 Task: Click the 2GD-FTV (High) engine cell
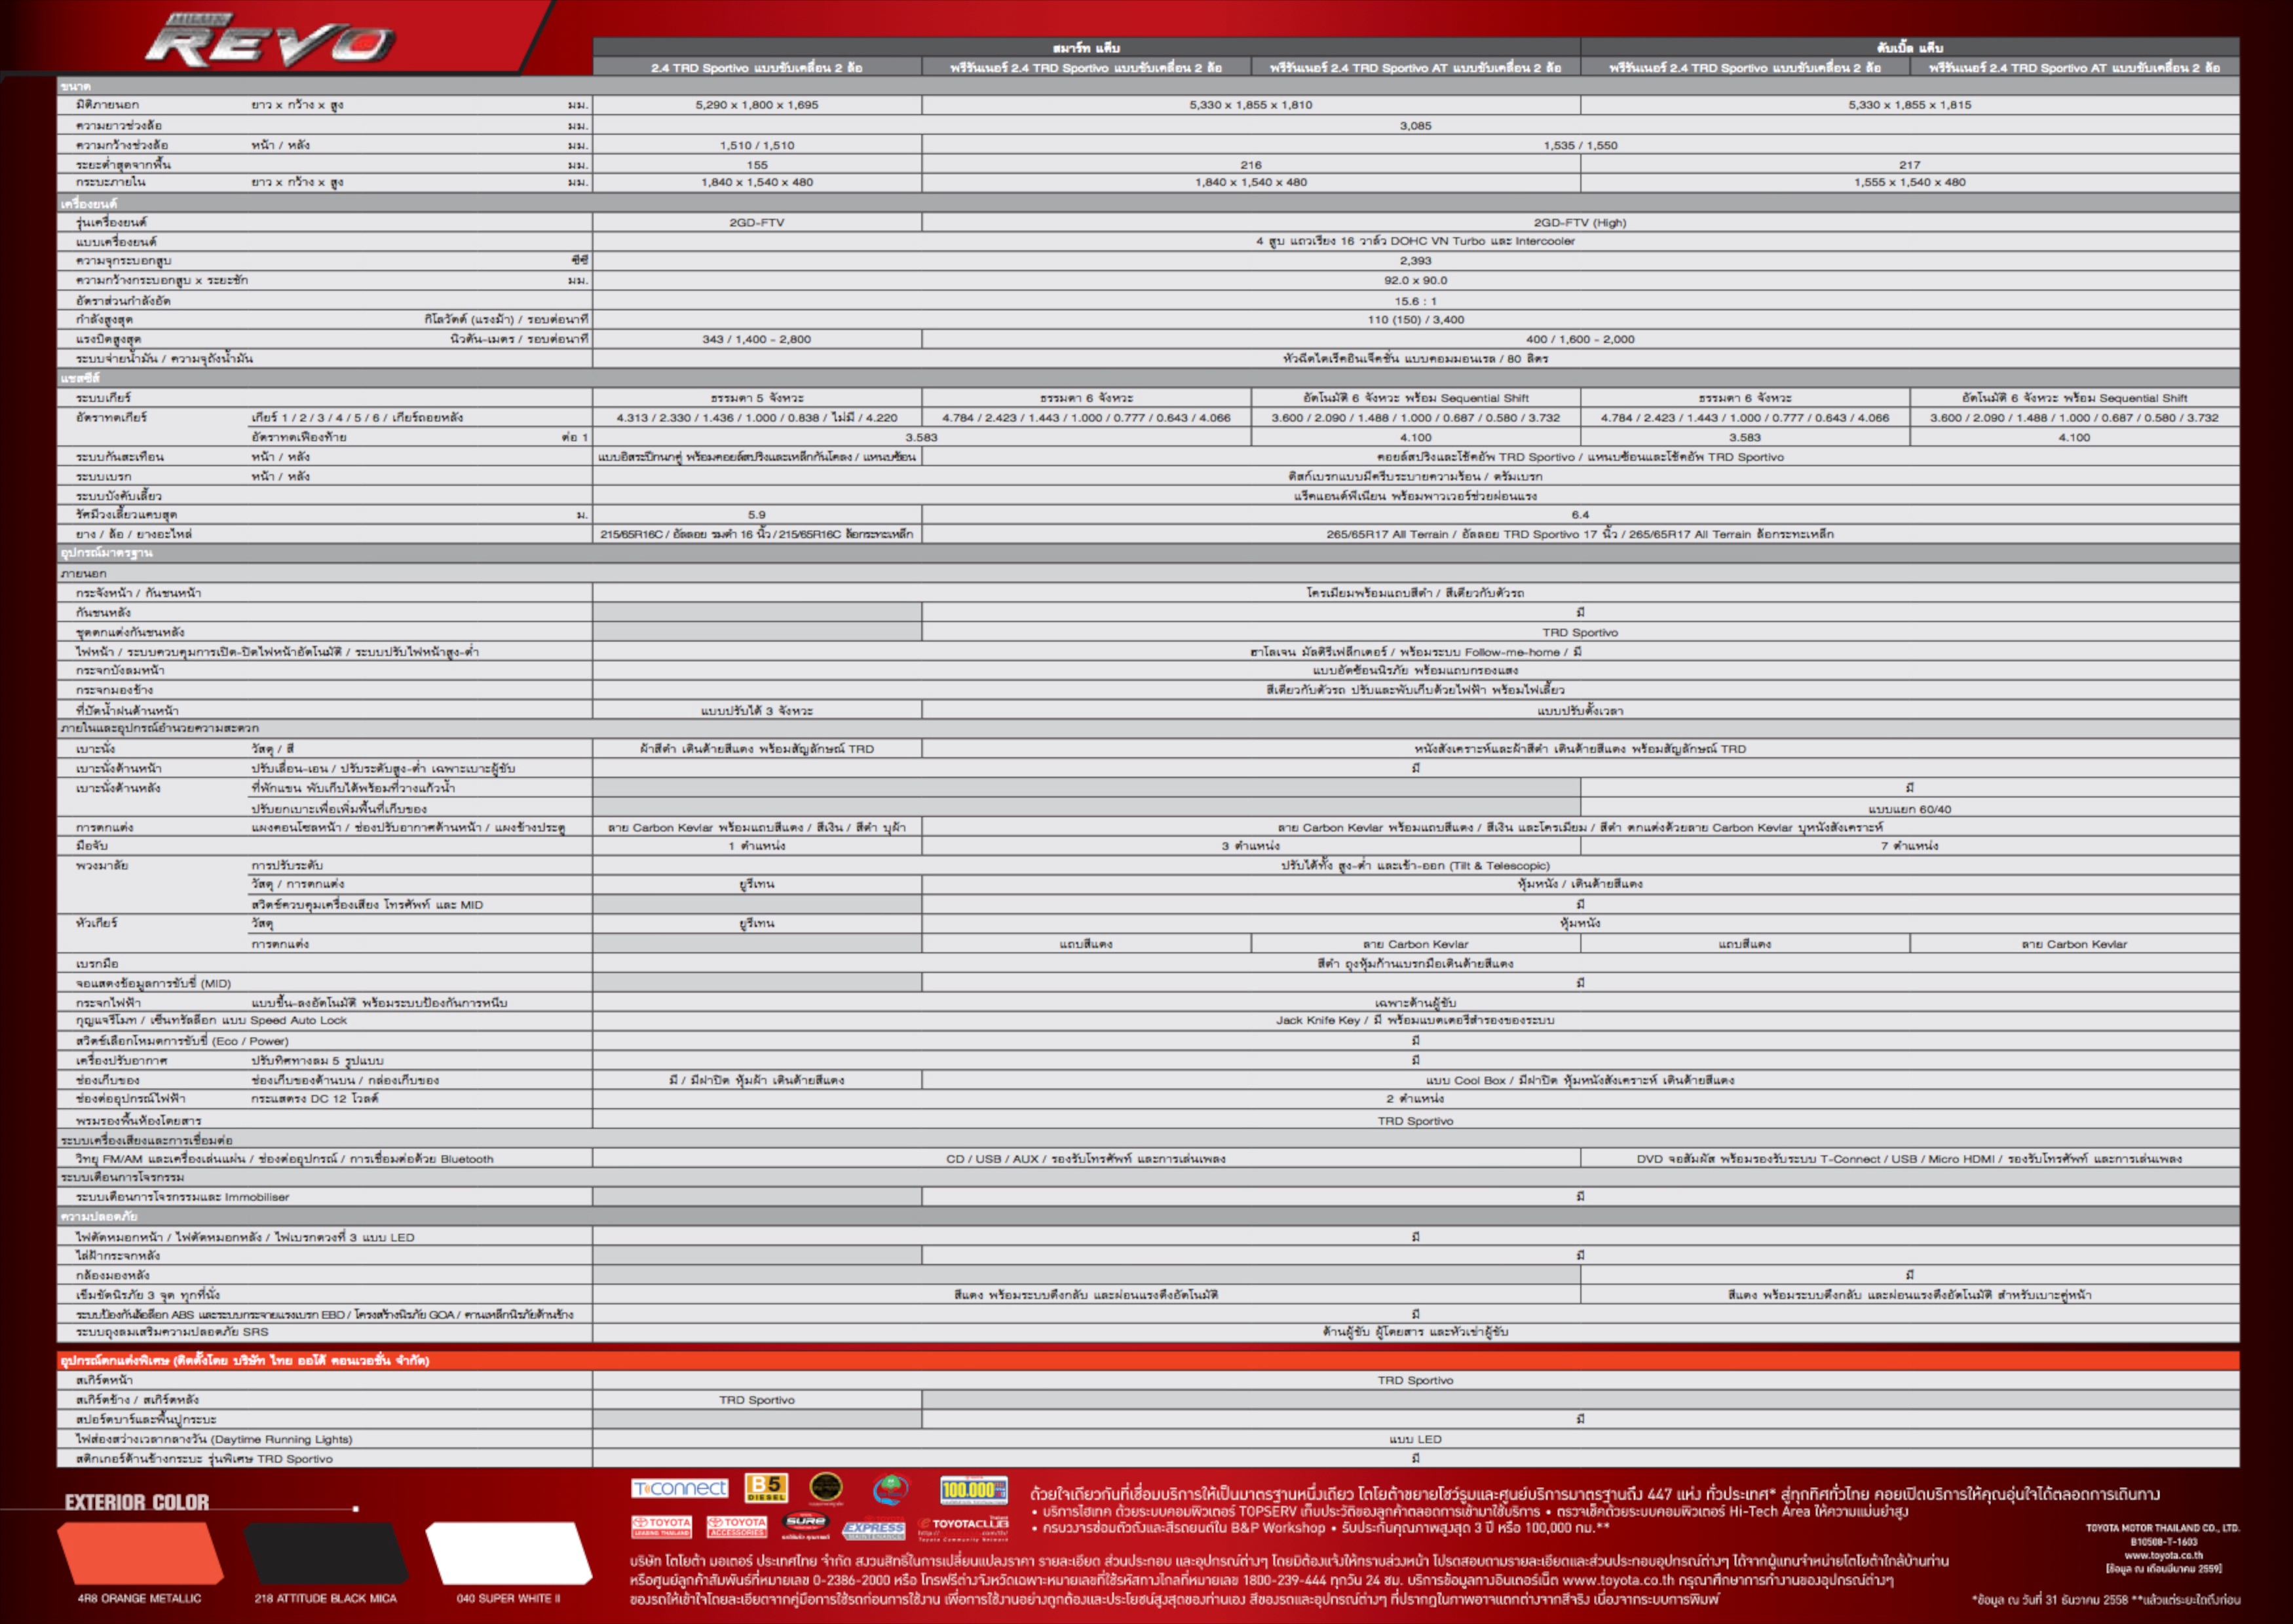(x=1580, y=223)
